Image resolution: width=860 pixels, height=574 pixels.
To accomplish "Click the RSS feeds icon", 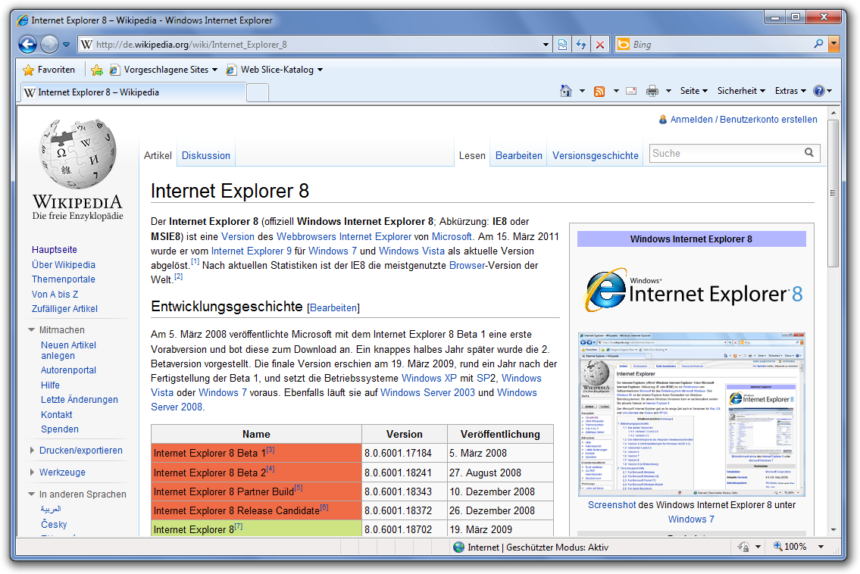I will (x=599, y=91).
